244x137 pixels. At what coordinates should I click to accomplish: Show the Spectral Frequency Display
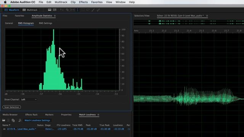coord(50,10)
